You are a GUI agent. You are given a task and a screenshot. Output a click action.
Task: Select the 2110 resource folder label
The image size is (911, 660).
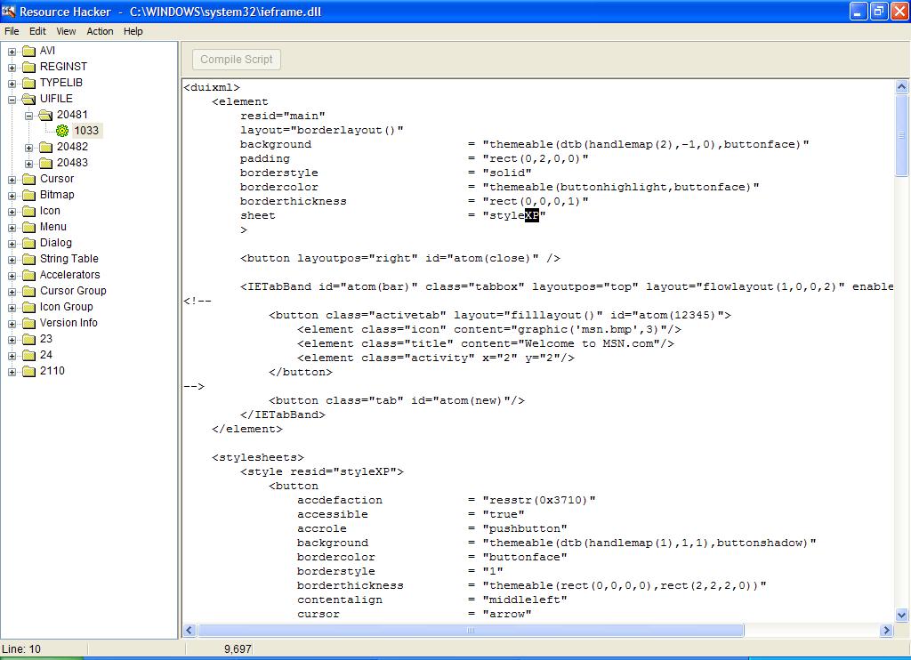tap(52, 371)
